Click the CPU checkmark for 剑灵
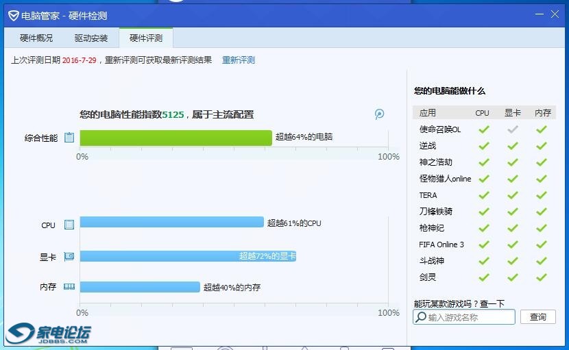 point(484,277)
